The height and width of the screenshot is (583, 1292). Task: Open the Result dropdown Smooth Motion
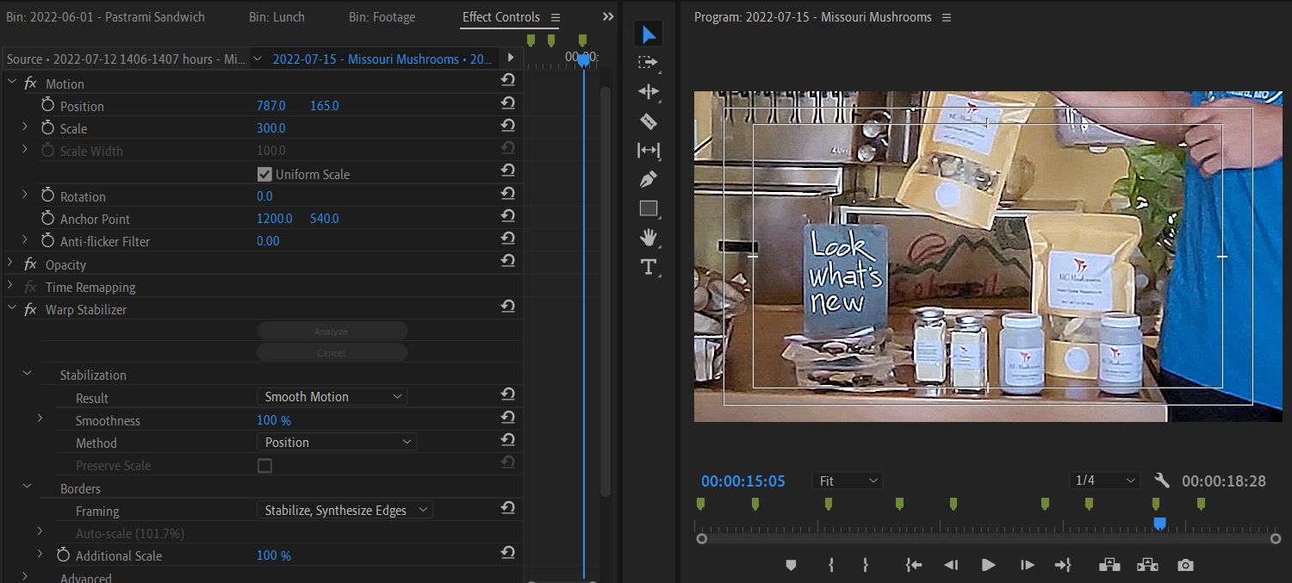pos(332,396)
